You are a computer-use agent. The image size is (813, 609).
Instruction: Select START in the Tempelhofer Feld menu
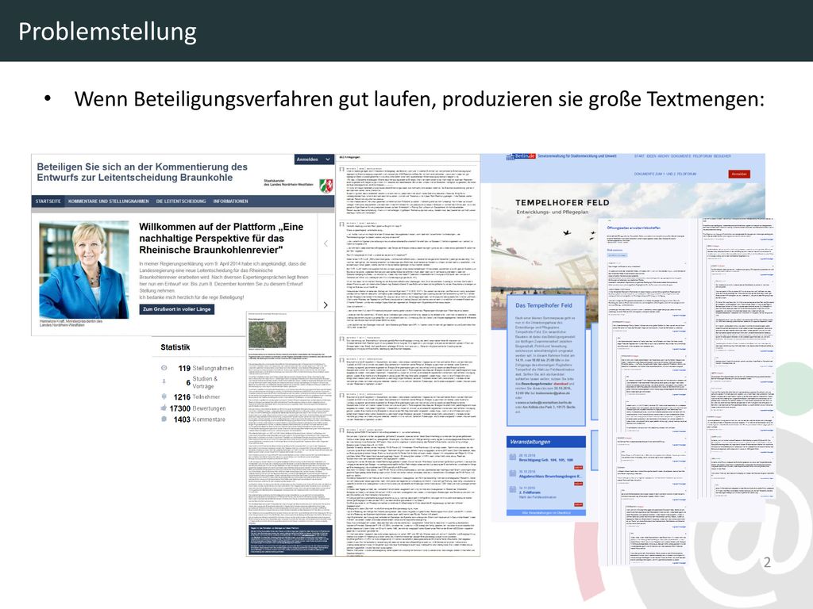pos(639,156)
